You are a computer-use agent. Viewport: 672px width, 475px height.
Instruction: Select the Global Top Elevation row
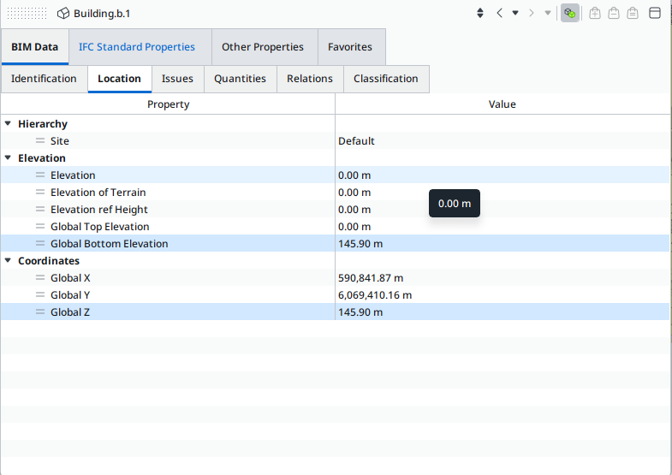pos(335,226)
